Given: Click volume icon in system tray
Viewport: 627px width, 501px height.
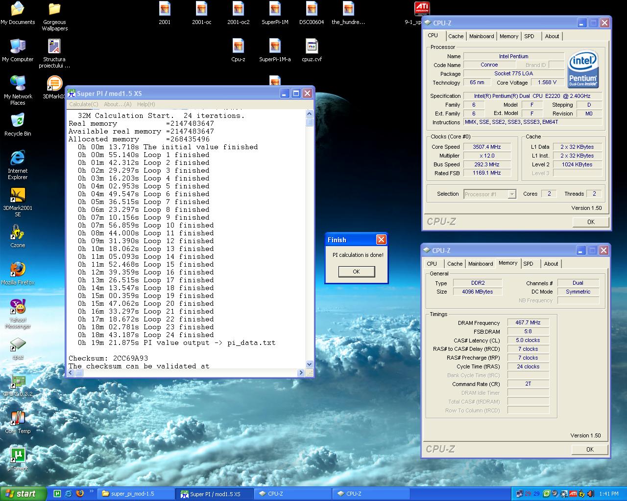Looking at the screenshot, I should (591, 494).
